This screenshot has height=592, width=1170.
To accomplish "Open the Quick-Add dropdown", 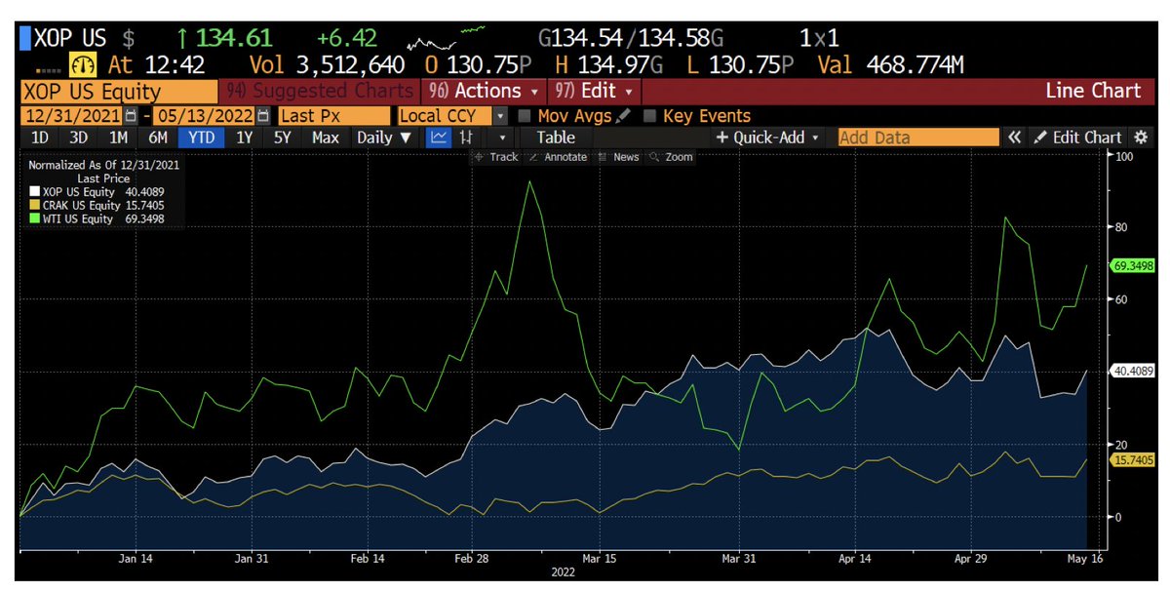I will tap(768, 138).
